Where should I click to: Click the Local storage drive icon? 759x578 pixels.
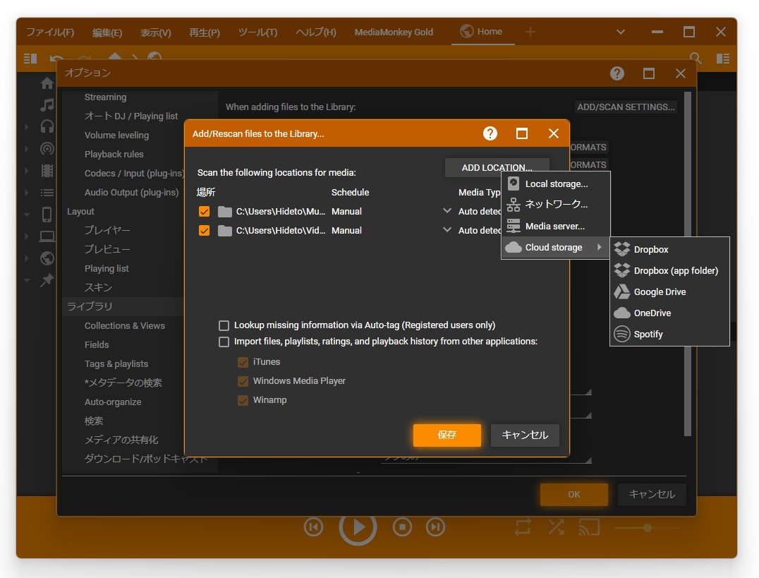[x=514, y=183]
